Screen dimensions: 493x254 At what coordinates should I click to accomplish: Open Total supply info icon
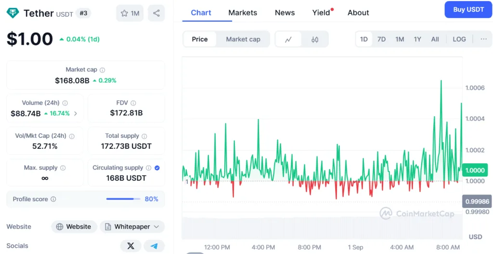(x=144, y=136)
